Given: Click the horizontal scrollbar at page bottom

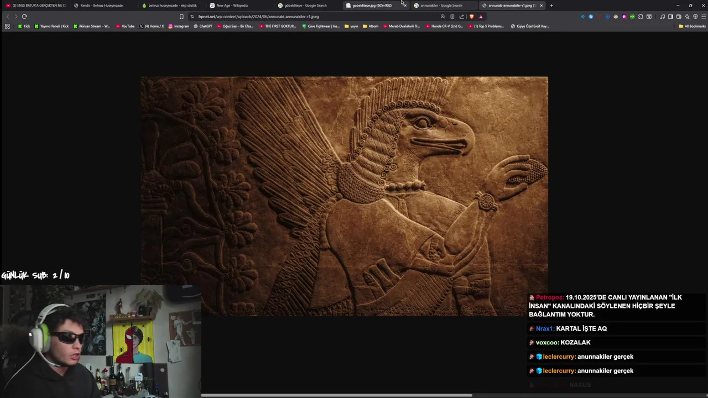Looking at the screenshot, I should (x=336, y=395).
